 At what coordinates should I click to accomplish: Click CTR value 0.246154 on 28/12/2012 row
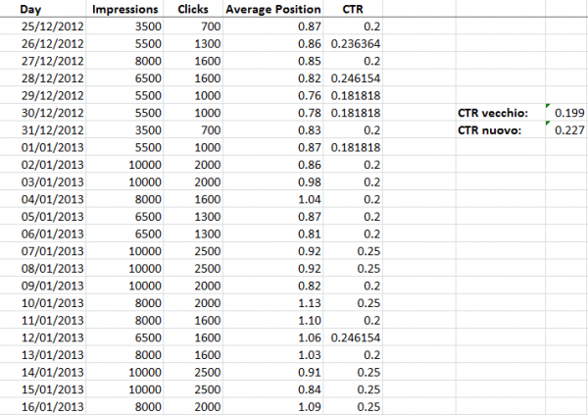coord(353,78)
